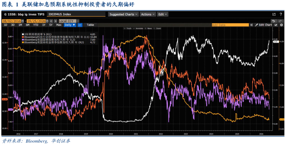Click the I00394US Index security field

pyautogui.click(x=76, y=14)
